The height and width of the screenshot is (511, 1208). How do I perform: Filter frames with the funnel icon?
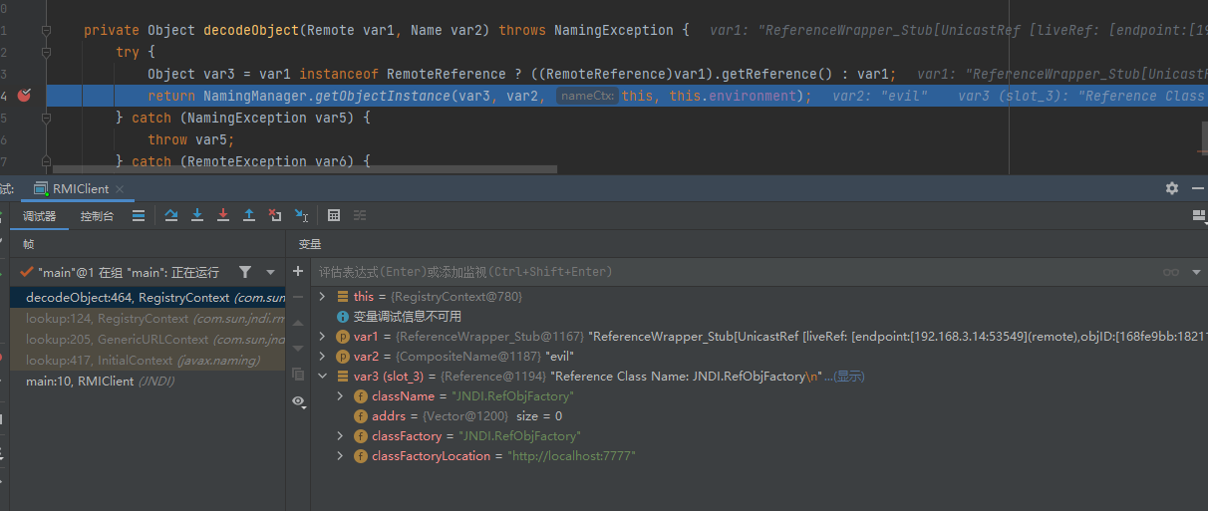[x=245, y=272]
